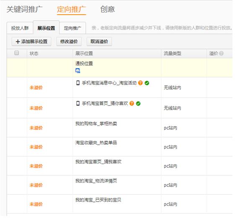
Task: Click pc站内 in 我的淘宝首页_猜我喜欢 row
Action: point(170,166)
